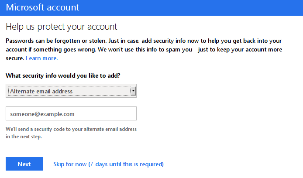Focus the someone@example.com email field
The width and height of the screenshot is (303, 178).
point(71,113)
